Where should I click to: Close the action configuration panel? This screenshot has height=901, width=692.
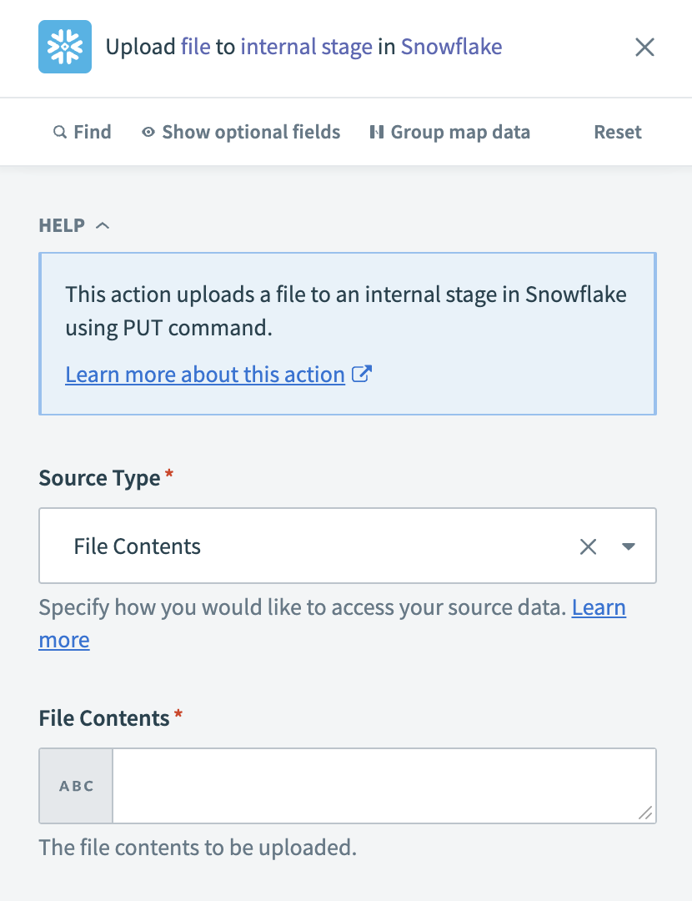644,48
